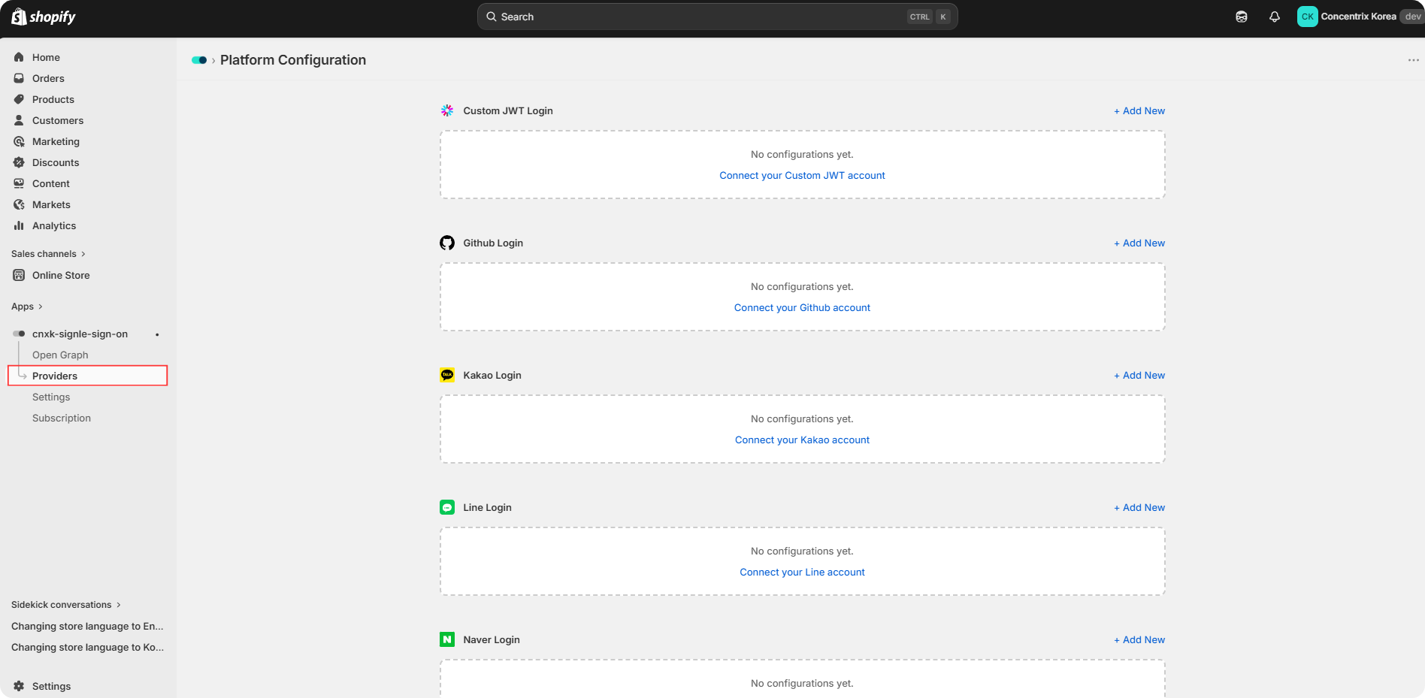Click the app icon in the Platform Configuration breadcrumb
Image resolution: width=1425 pixels, height=698 pixels.
click(199, 60)
